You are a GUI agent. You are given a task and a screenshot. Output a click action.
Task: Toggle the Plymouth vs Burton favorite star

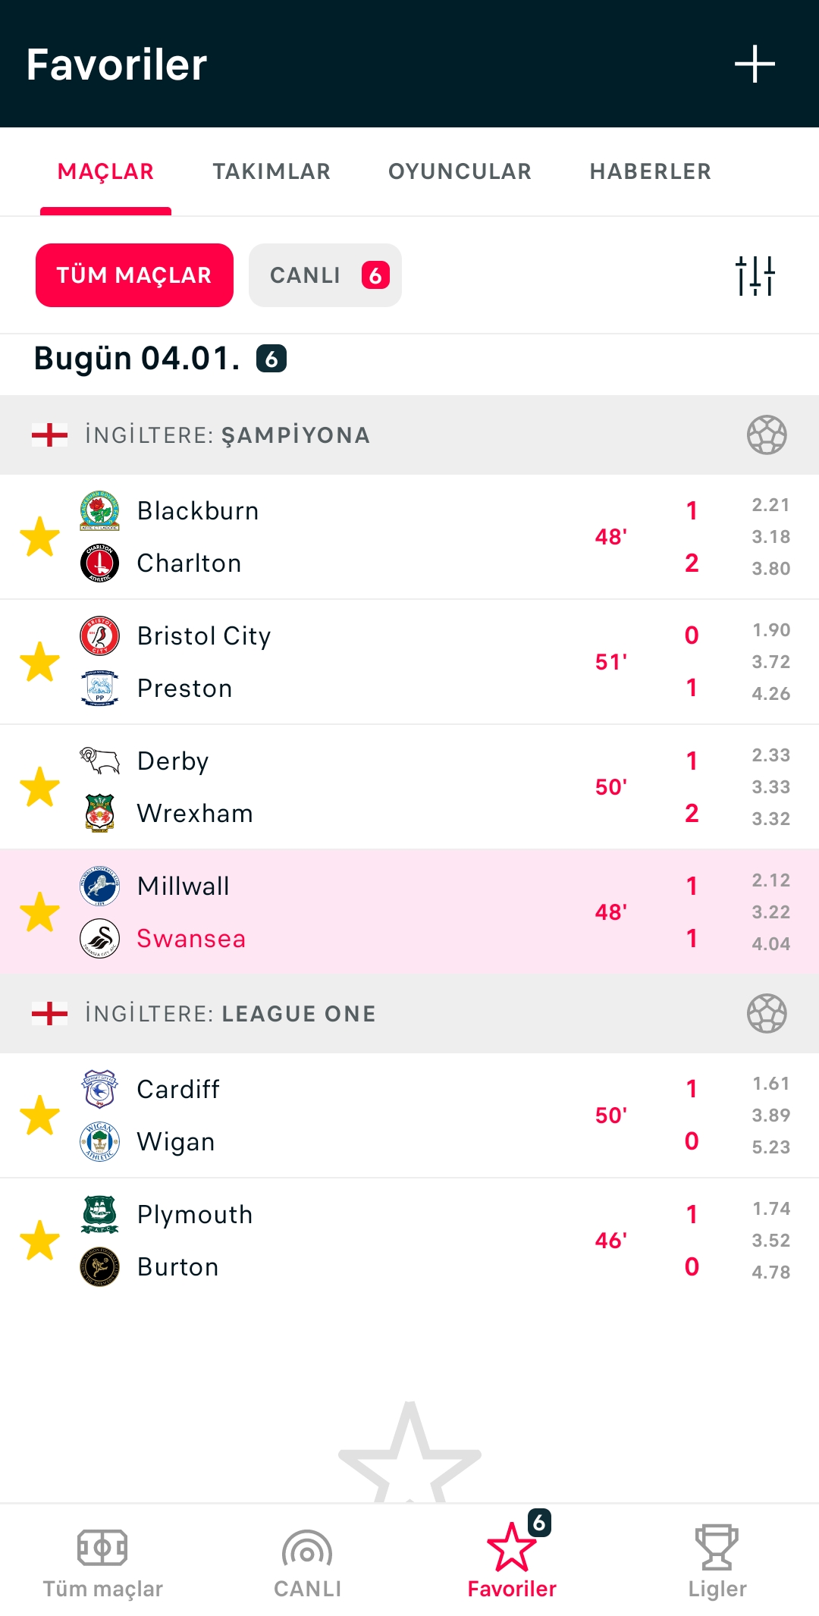tap(39, 1241)
